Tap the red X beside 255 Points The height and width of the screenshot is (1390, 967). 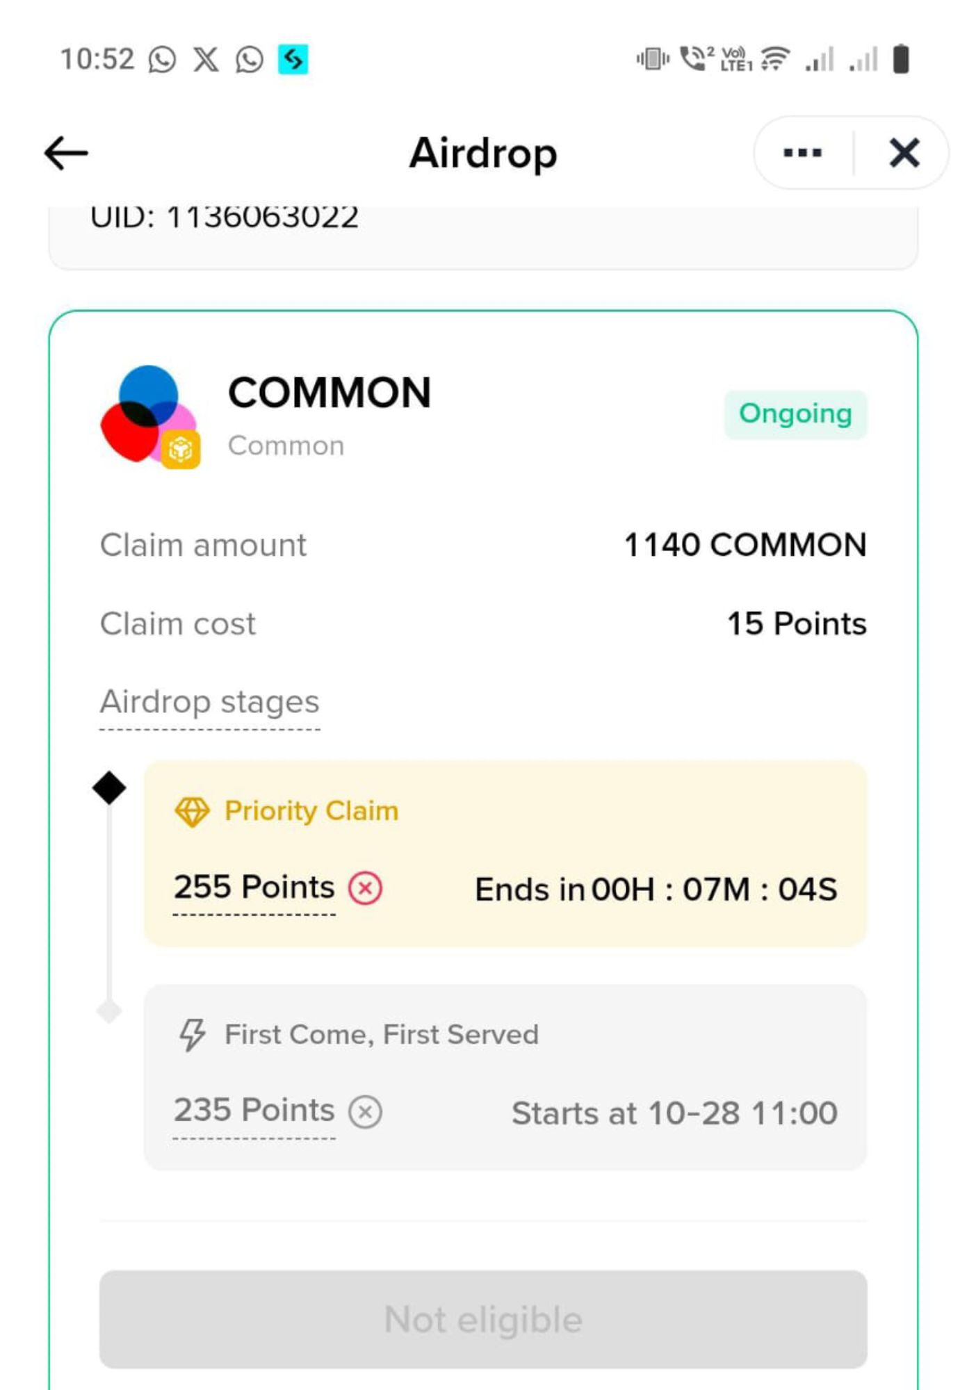tap(365, 888)
